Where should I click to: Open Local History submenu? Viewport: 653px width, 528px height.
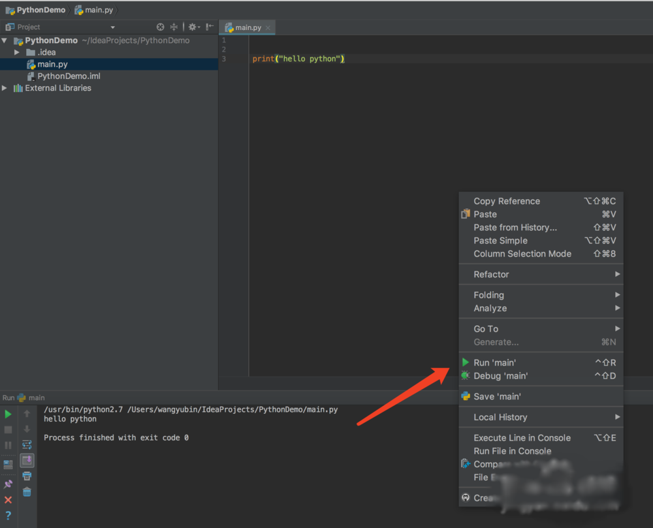499,416
